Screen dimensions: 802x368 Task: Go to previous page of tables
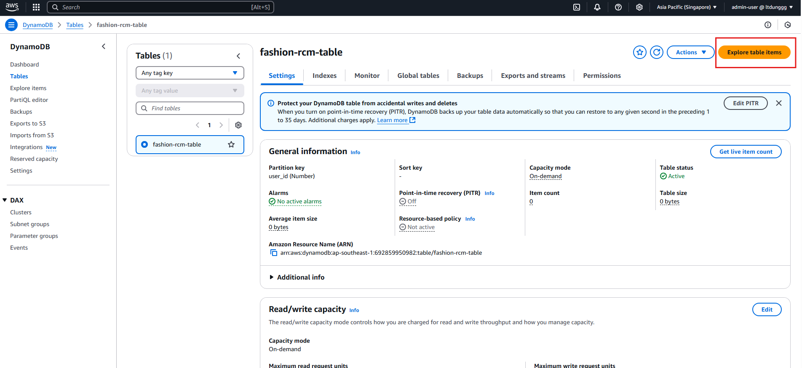click(197, 125)
